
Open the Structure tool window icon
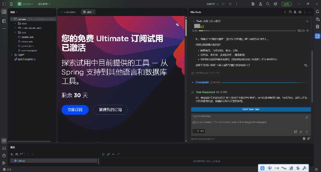coord(4,20)
